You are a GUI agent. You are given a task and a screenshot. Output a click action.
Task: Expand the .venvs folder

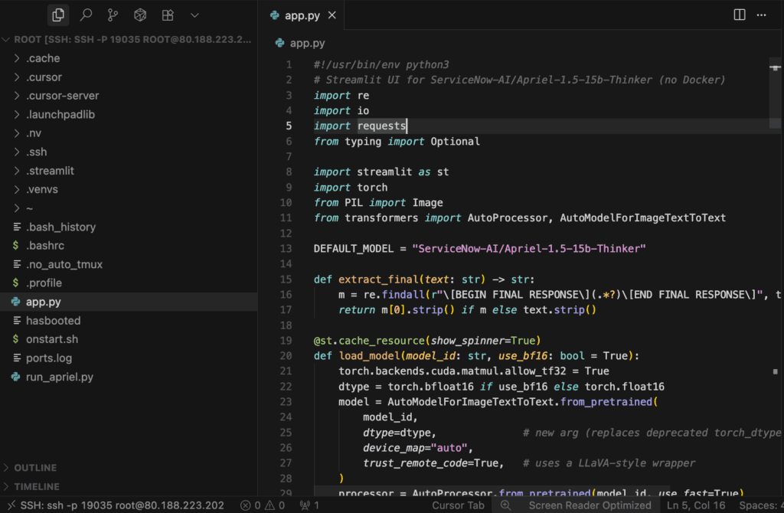[42, 189]
